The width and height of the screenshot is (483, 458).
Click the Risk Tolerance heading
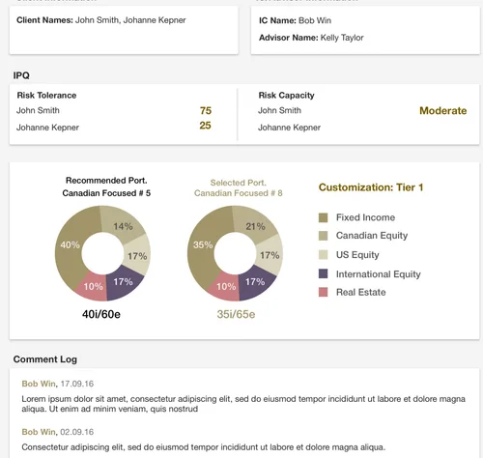click(x=46, y=96)
